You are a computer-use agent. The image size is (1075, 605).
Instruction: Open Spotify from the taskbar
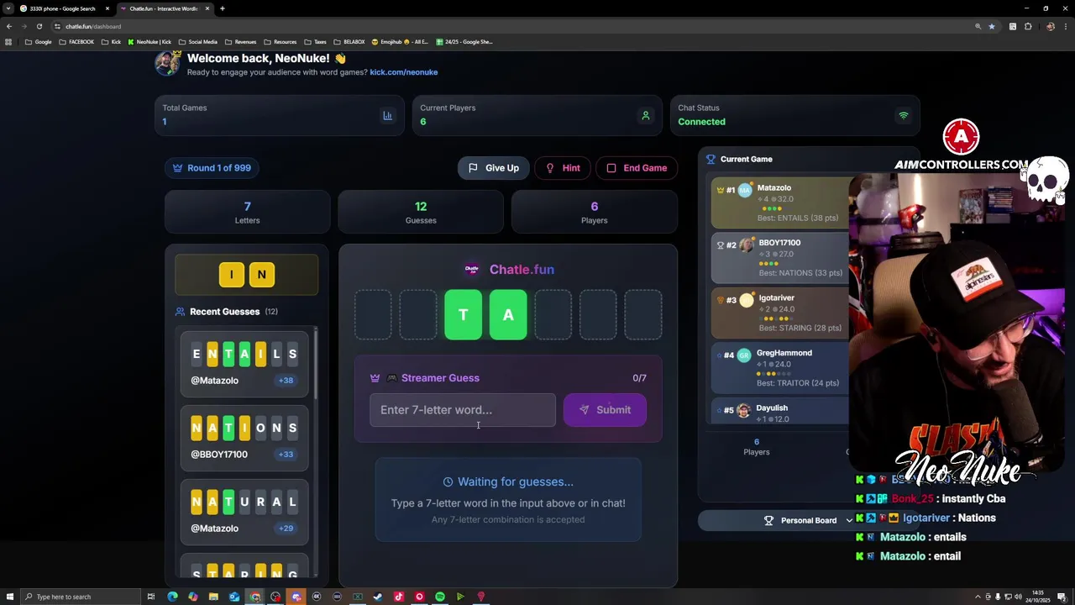point(439,597)
